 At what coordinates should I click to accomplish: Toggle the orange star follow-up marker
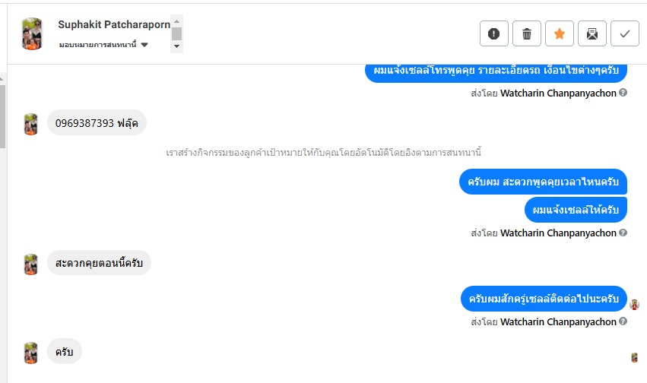pyautogui.click(x=560, y=33)
